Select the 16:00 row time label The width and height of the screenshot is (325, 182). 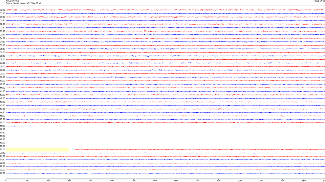[x=2, y=122]
